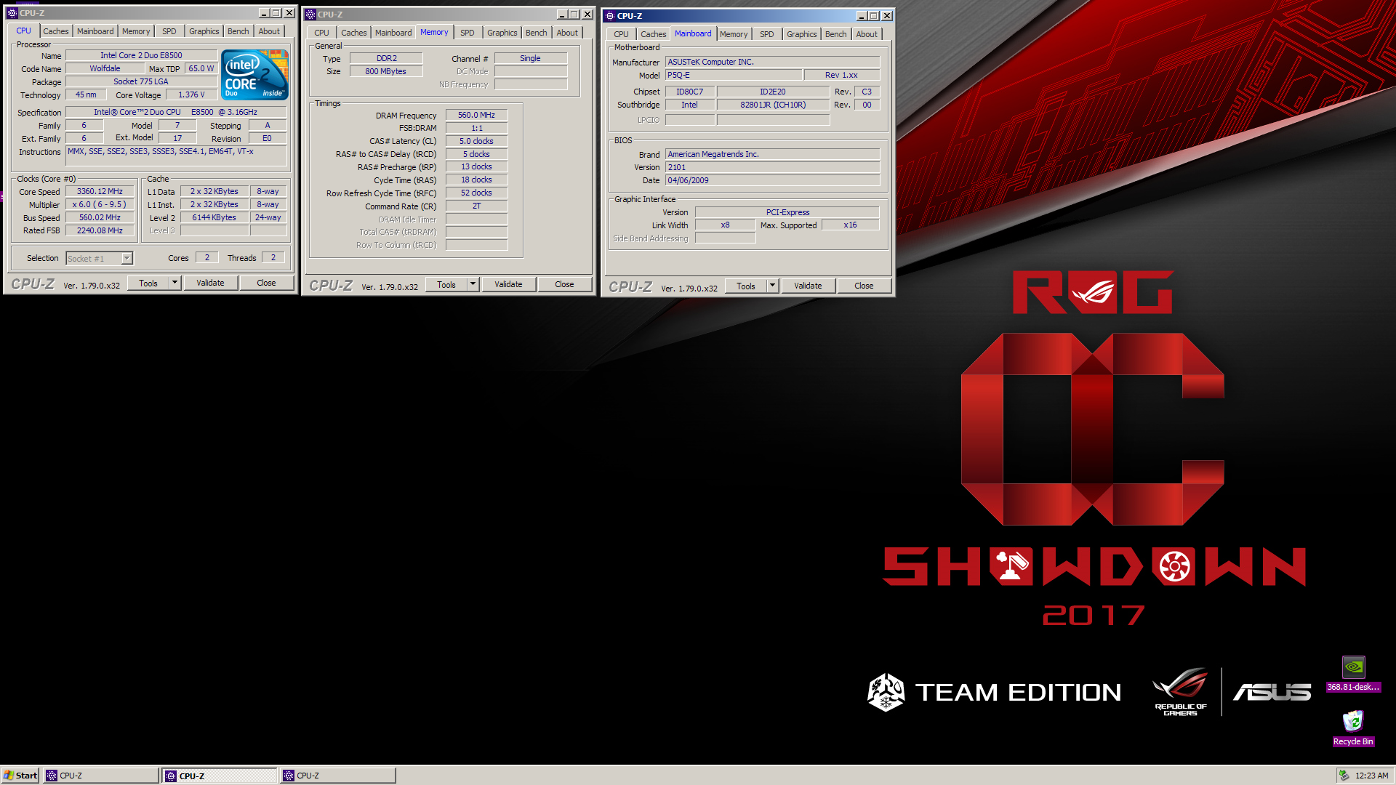Click Name field 'Intel Core 2 Duo E8500'

coord(141,55)
